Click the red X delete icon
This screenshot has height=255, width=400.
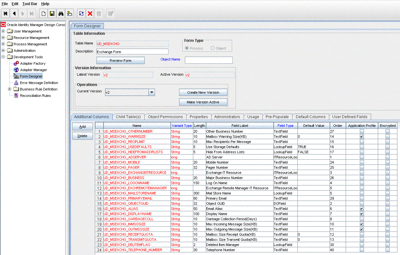90,14
